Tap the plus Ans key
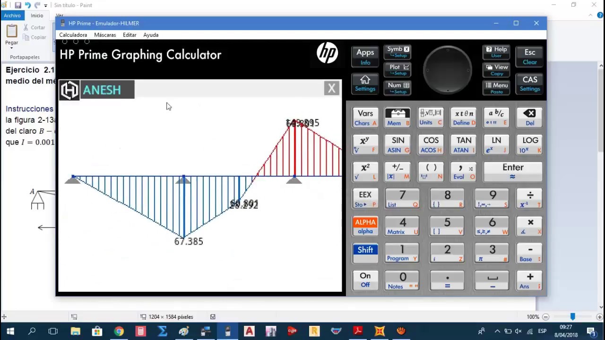The image size is (605, 340). 529,280
